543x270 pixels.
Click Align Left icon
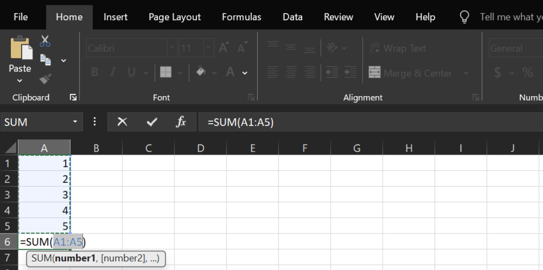[x=273, y=72]
